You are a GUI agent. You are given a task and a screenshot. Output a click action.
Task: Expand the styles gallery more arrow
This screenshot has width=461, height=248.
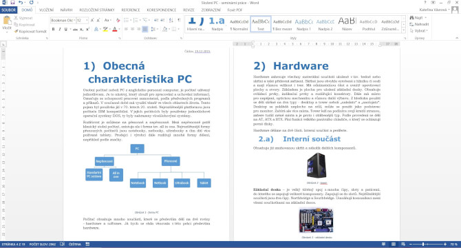pyautogui.click(x=404, y=30)
